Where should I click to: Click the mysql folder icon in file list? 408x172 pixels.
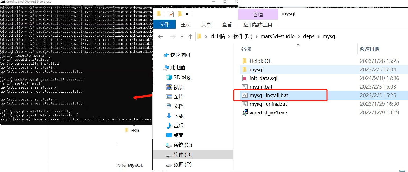pyautogui.click(x=245, y=69)
